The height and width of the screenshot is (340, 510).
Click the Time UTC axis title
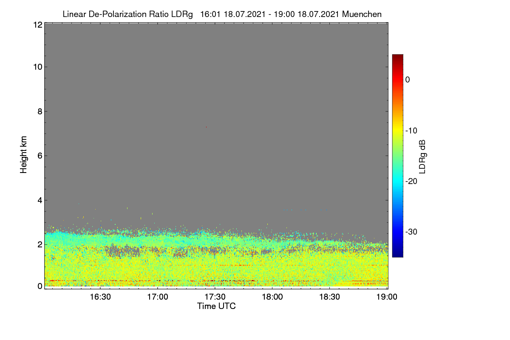coord(216,306)
